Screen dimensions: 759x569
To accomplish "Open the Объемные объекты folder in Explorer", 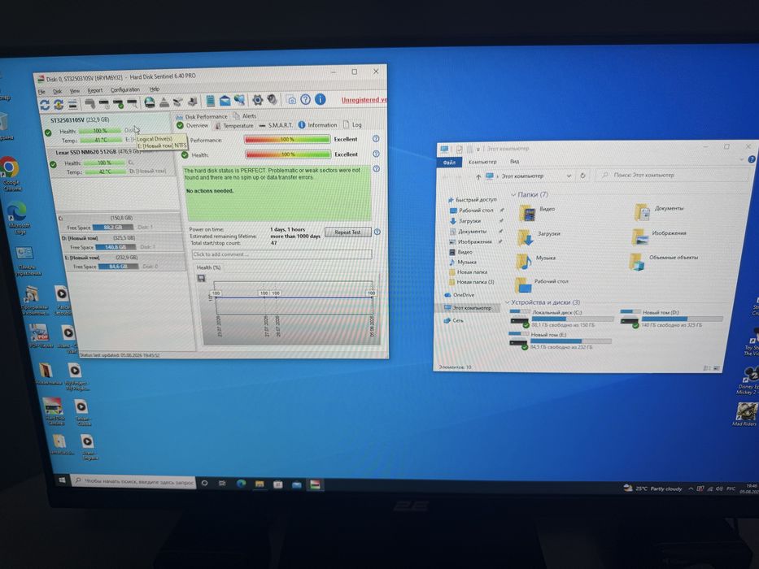I will tap(665, 261).
